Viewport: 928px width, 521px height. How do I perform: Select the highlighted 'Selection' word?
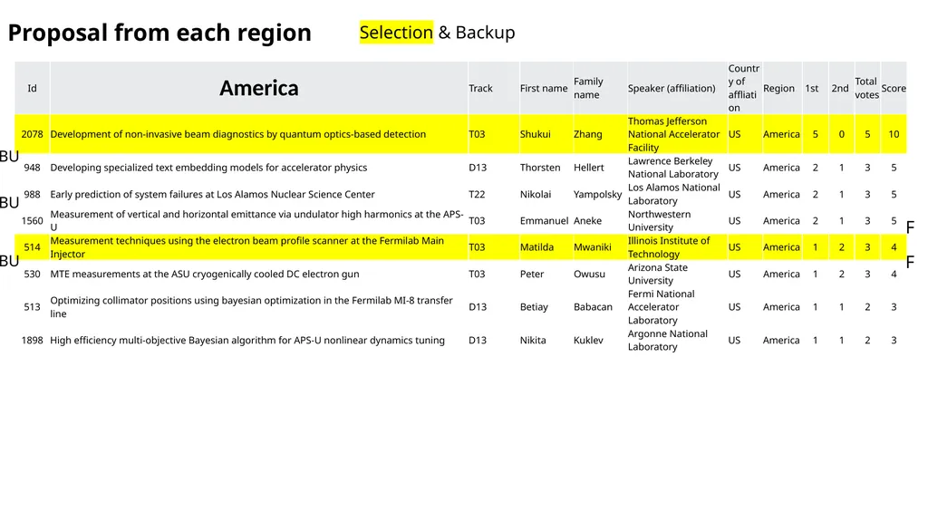pyautogui.click(x=396, y=33)
